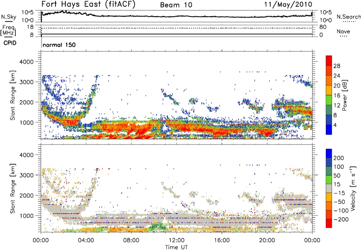Image resolution: width=361 pixels, height=250 pixels.
Task: Click the blue bottom of the Power colorbar
Action: [x=329, y=130]
